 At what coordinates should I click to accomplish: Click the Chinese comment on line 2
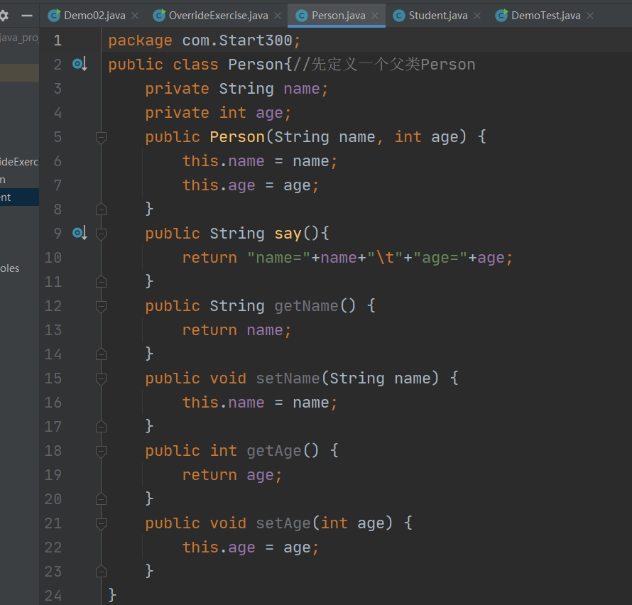point(384,65)
